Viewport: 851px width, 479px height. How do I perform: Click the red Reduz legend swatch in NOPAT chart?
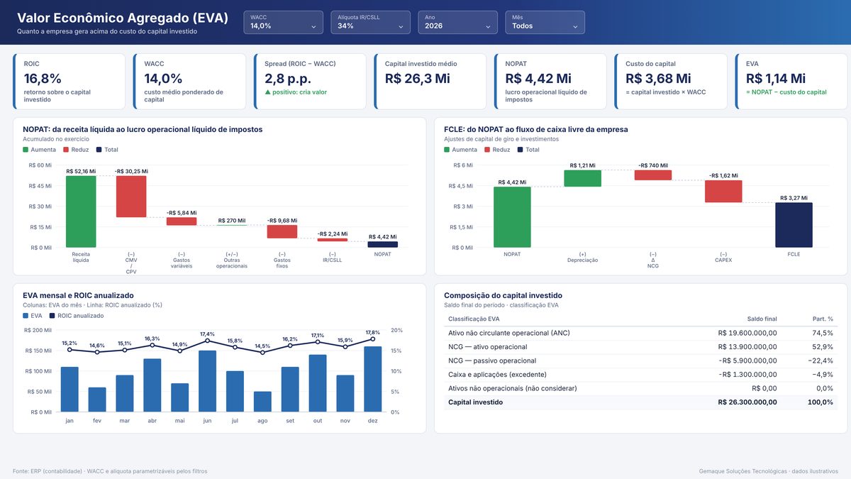coord(66,150)
